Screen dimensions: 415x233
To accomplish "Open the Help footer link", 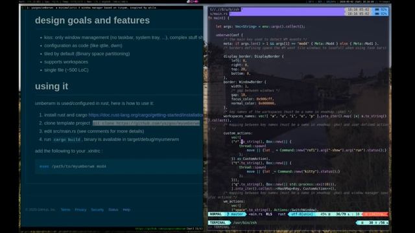I will (126, 210).
